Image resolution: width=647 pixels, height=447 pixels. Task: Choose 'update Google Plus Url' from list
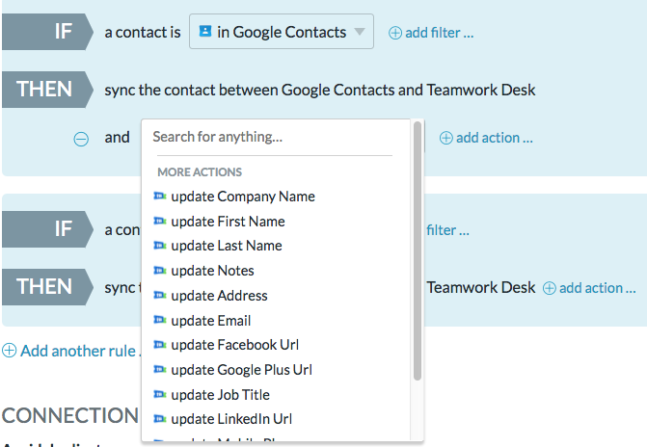click(232, 370)
